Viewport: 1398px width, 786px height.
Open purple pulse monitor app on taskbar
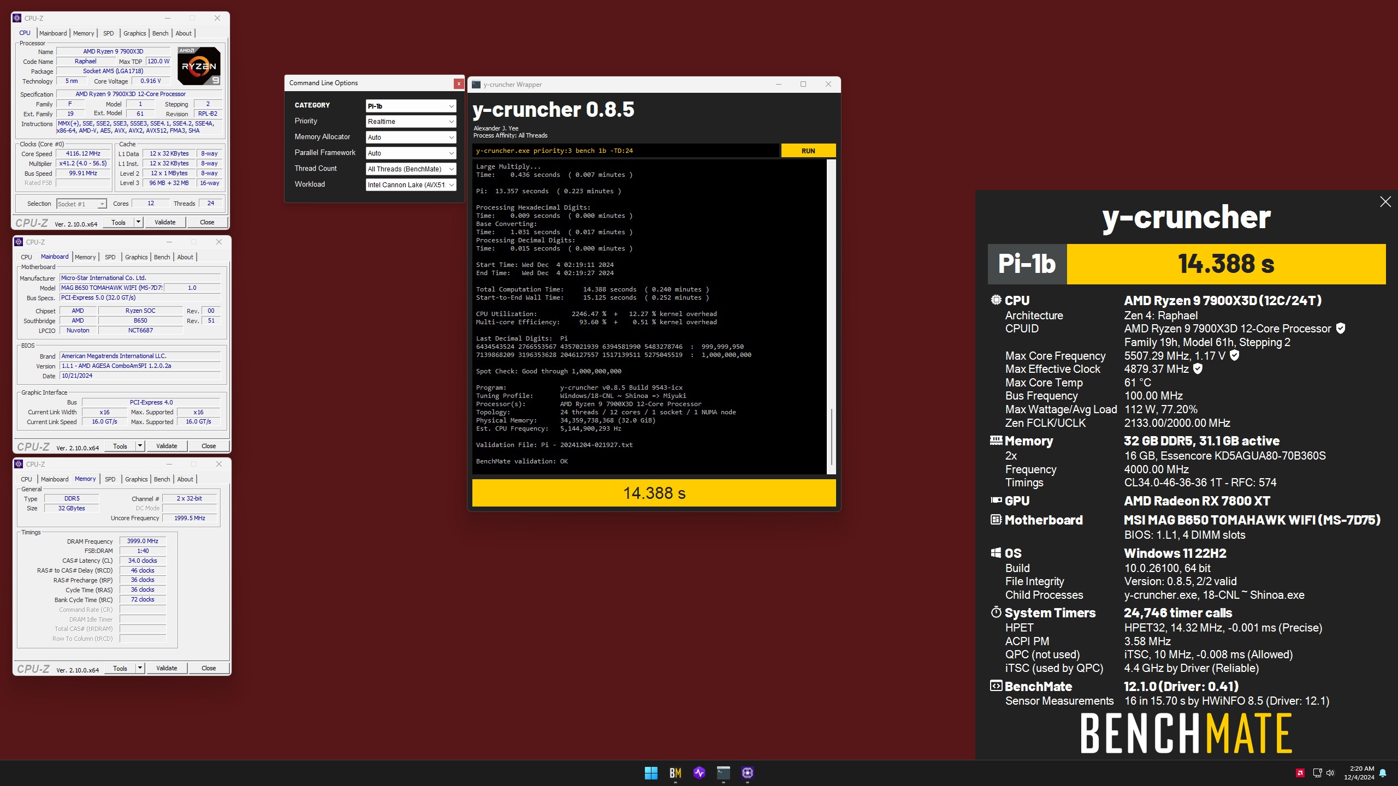point(700,772)
